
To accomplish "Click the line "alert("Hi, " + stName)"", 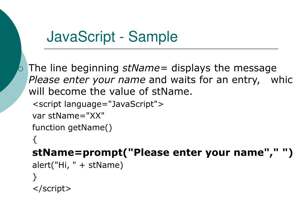I will (78, 165).
